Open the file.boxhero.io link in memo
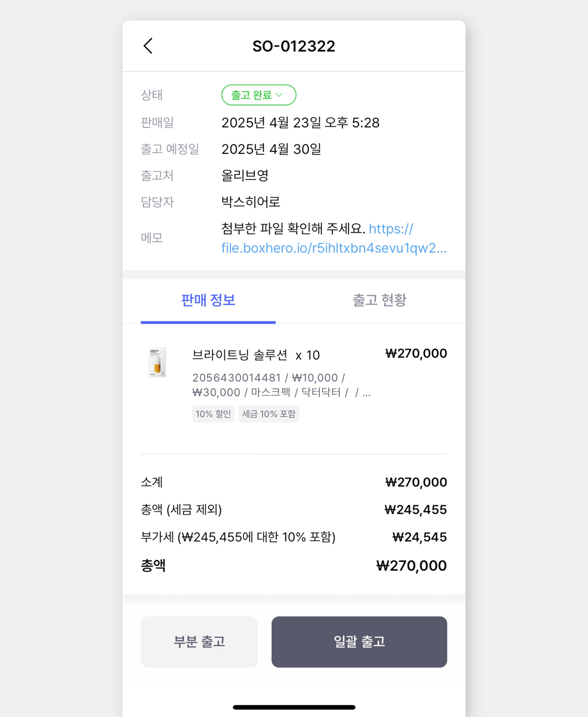This screenshot has width=588, height=717. 334,248
